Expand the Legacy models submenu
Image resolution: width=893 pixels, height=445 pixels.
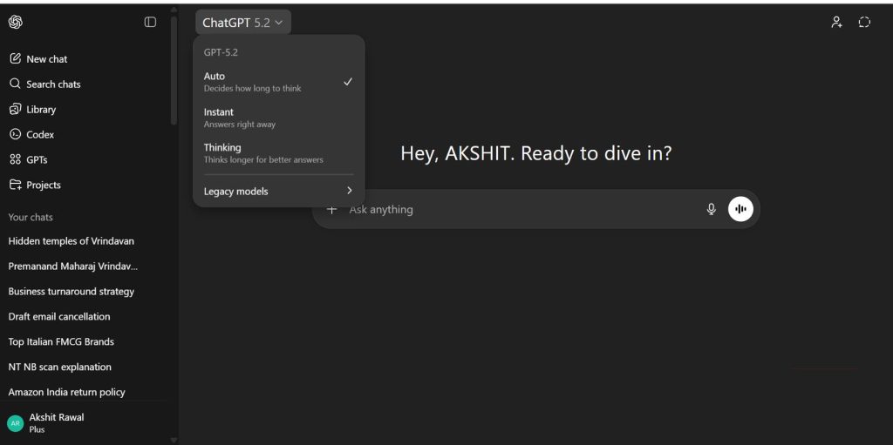(x=278, y=192)
